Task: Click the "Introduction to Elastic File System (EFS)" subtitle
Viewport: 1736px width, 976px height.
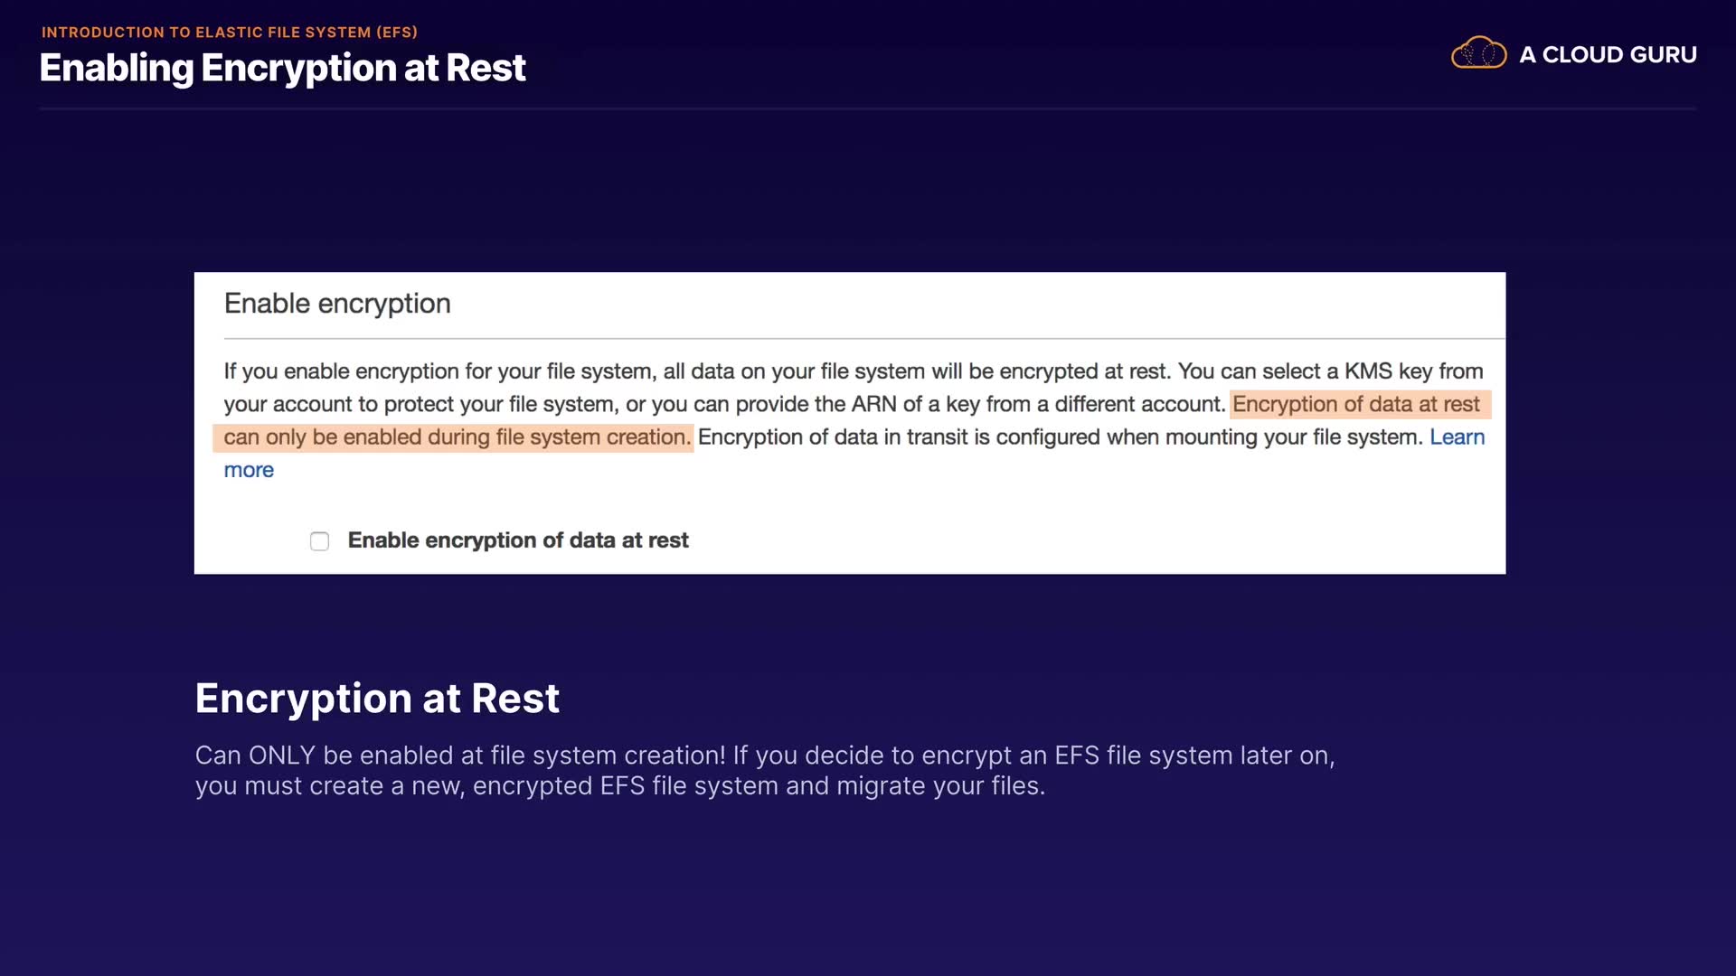Action: (230, 33)
